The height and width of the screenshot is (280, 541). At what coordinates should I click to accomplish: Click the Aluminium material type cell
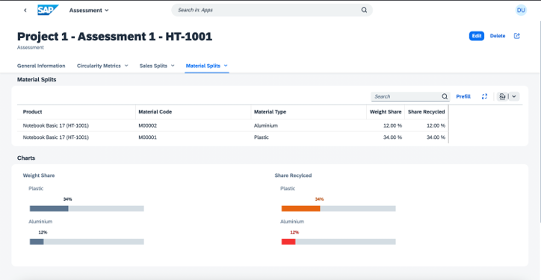click(x=266, y=125)
